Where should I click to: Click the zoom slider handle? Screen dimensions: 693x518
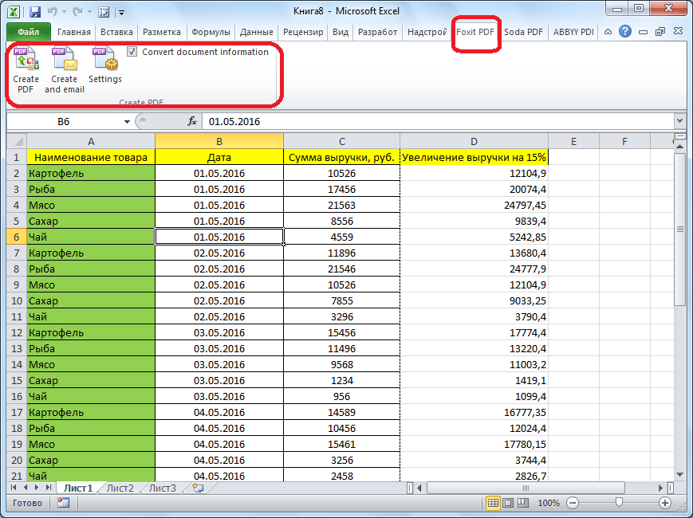(619, 504)
